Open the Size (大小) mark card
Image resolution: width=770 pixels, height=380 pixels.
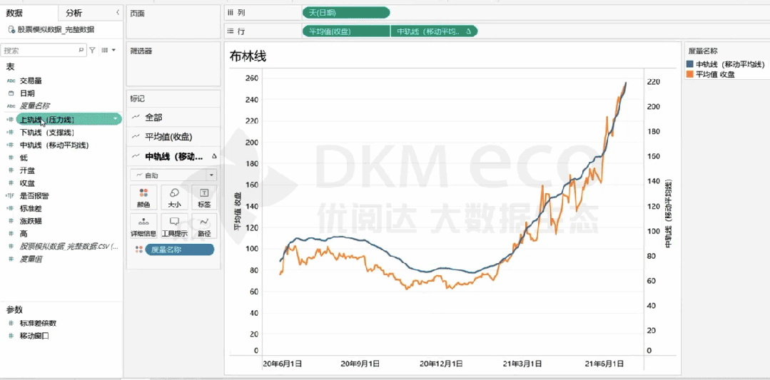click(174, 197)
